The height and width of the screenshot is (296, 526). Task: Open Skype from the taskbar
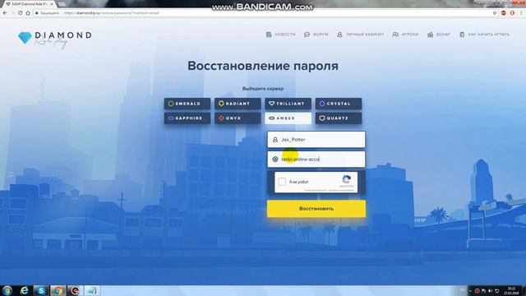[41, 290]
